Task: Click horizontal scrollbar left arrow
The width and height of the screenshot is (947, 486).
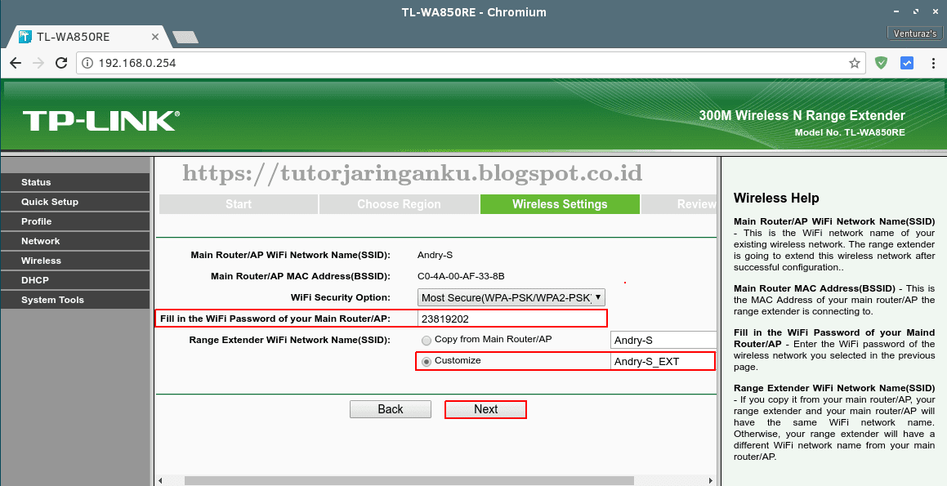Action: tap(161, 480)
